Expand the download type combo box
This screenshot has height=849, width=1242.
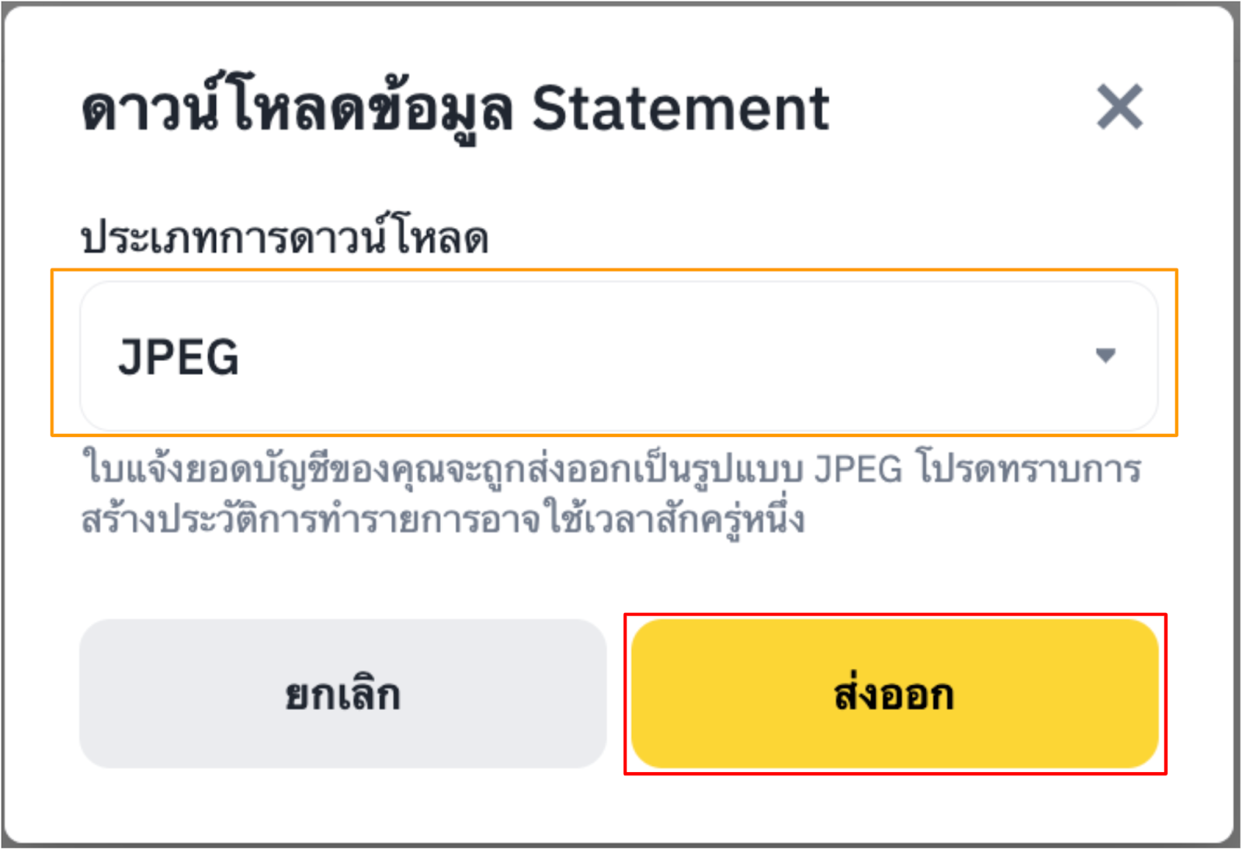coord(618,356)
